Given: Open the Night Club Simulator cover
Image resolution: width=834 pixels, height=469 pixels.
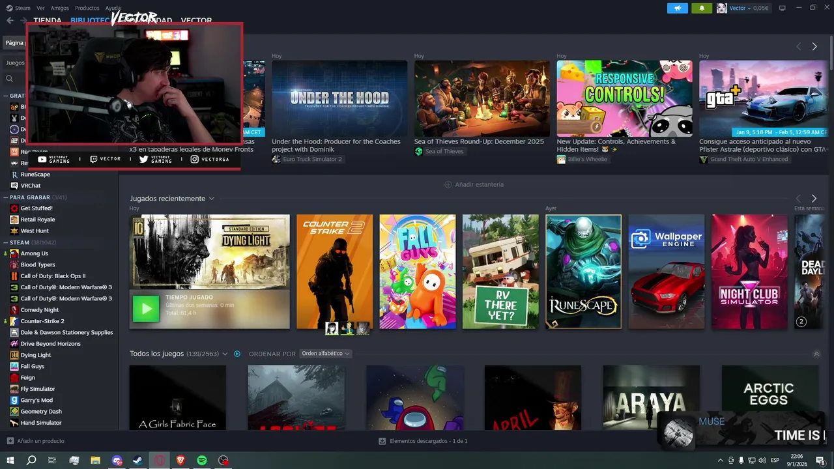Looking at the screenshot, I should (749, 272).
